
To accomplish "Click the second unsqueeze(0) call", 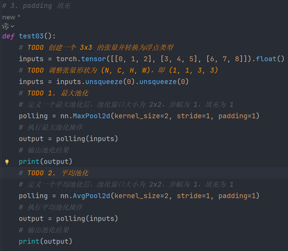I will tap(164, 82).
